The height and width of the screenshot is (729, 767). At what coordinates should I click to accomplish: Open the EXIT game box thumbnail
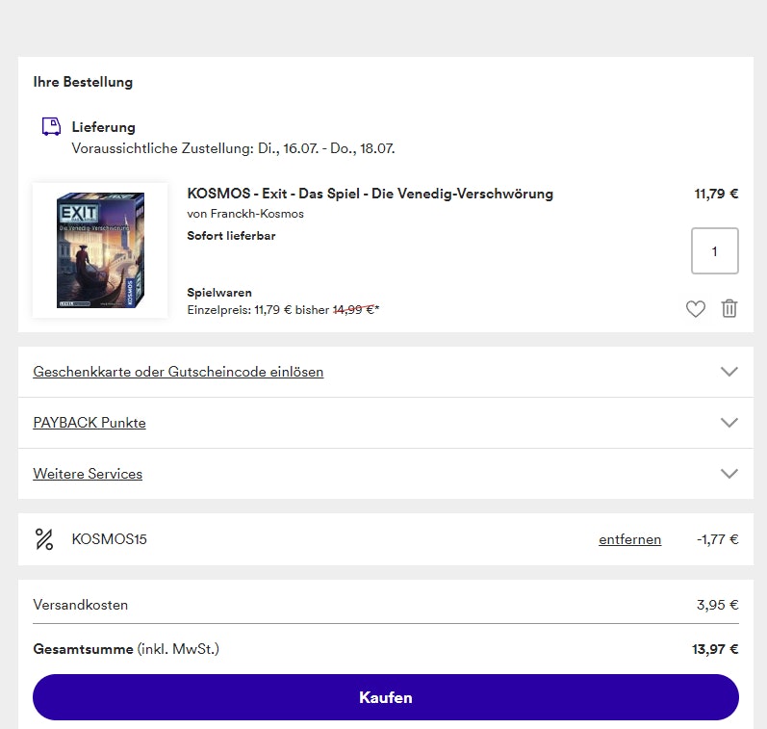[100, 250]
